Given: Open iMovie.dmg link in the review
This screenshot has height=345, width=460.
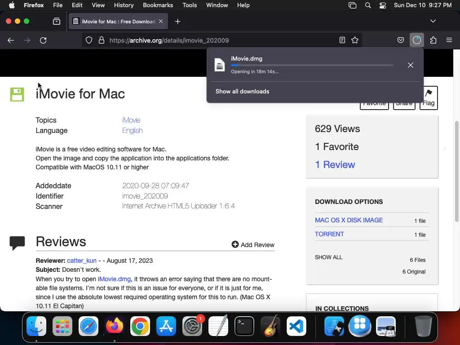Looking at the screenshot, I should tap(115, 279).
